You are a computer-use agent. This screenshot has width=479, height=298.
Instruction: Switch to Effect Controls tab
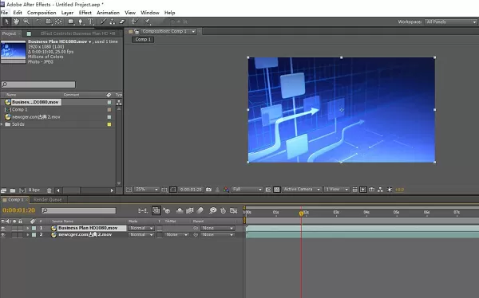(74, 33)
